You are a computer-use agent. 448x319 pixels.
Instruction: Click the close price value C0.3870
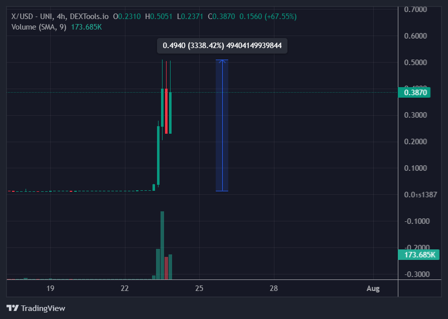(x=221, y=17)
